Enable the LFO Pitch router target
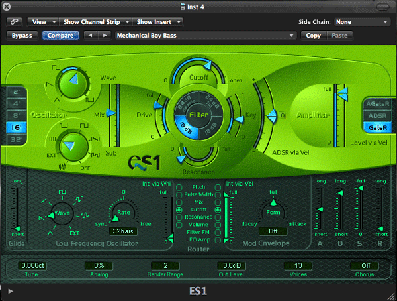This screenshot has width=397, height=301. click(179, 188)
